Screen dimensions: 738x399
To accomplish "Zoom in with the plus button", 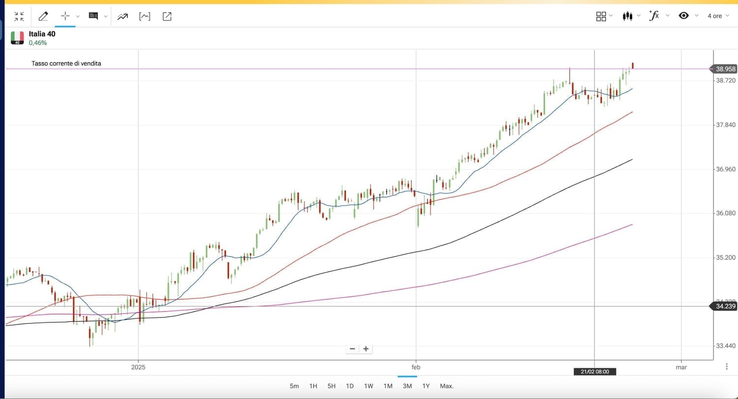I will click(x=366, y=349).
